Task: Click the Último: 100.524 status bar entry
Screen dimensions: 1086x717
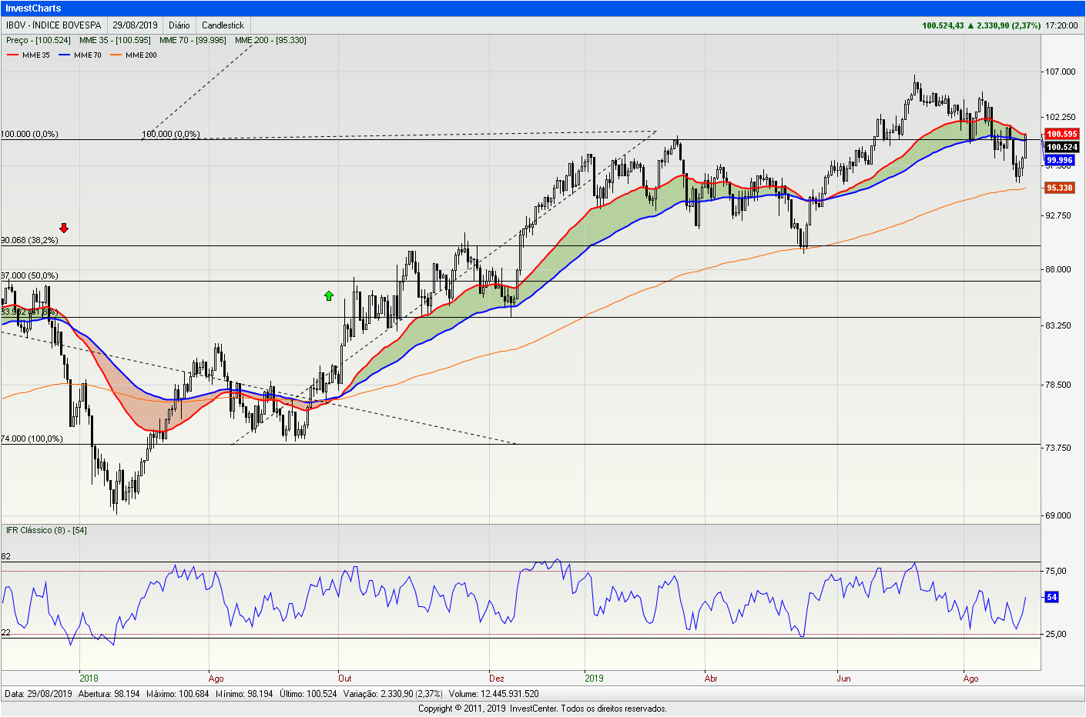Action: click(x=308, y=694)
